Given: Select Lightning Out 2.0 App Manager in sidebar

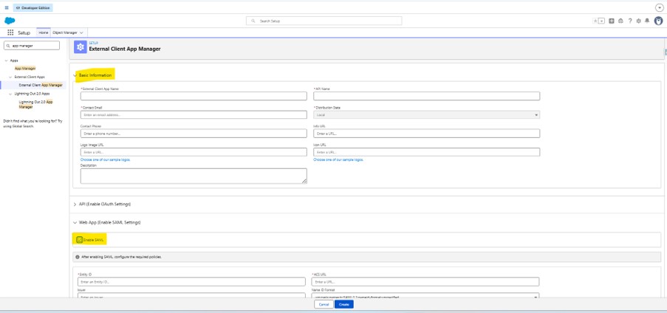Looking at the screenshot, I should coord(35,104).
